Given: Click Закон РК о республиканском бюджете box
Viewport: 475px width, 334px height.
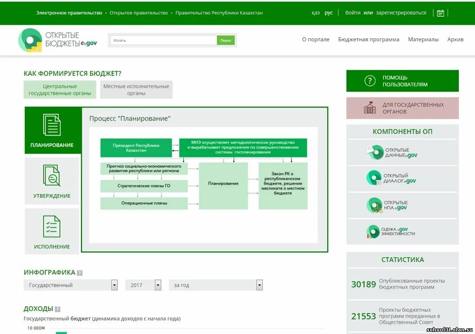Looking at the screenshot, I should 283,186.
